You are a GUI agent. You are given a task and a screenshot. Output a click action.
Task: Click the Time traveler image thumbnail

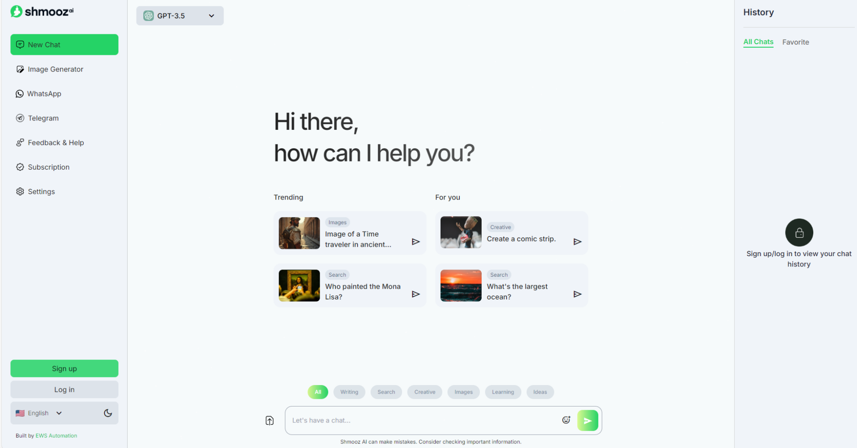click(x=299, y=233)
